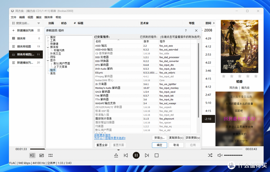This screenshot has height=172, width=270.
Task: Select 网络 in preferences tree
Action: 53,57
